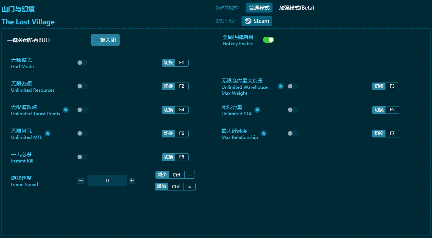Switch on Max Relationship toggle
This screenshot has width=432, height=238.
(x=293, y=133)
